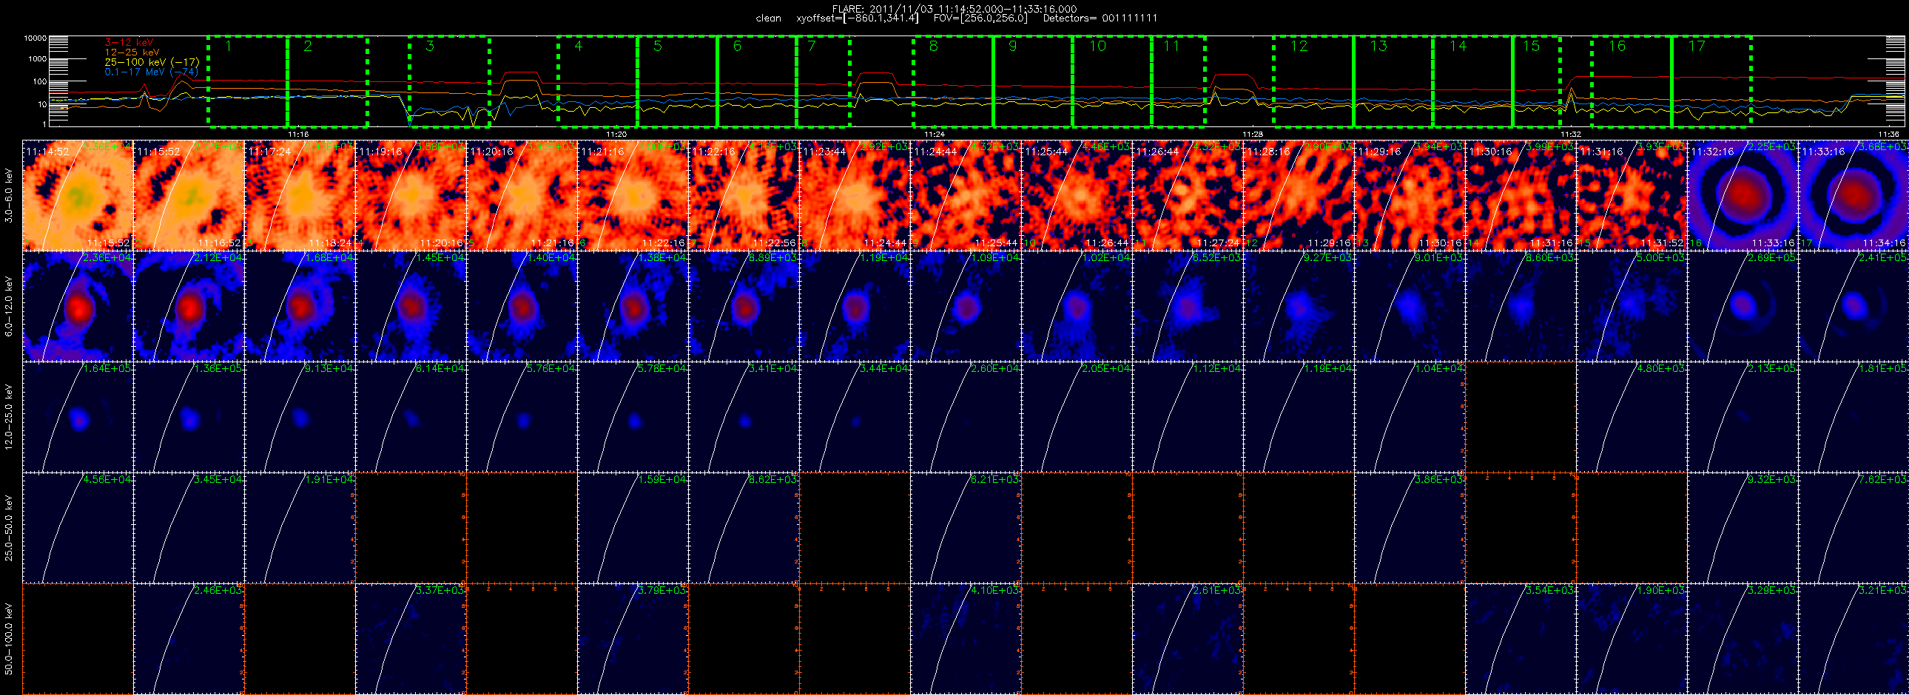Click the blue '0.1-17 MeV (-74)' legend entry
The image size is (1909, 695).
pos(152,72)
